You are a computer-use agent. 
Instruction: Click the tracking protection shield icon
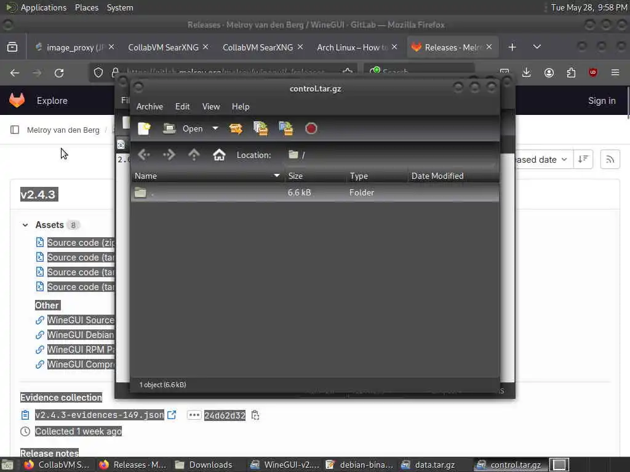(98, 73)
